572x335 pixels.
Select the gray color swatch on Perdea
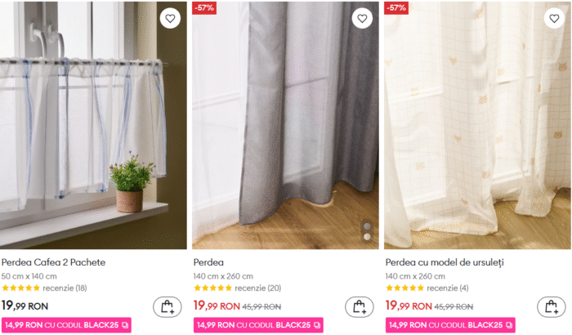[x=368, y=226]
